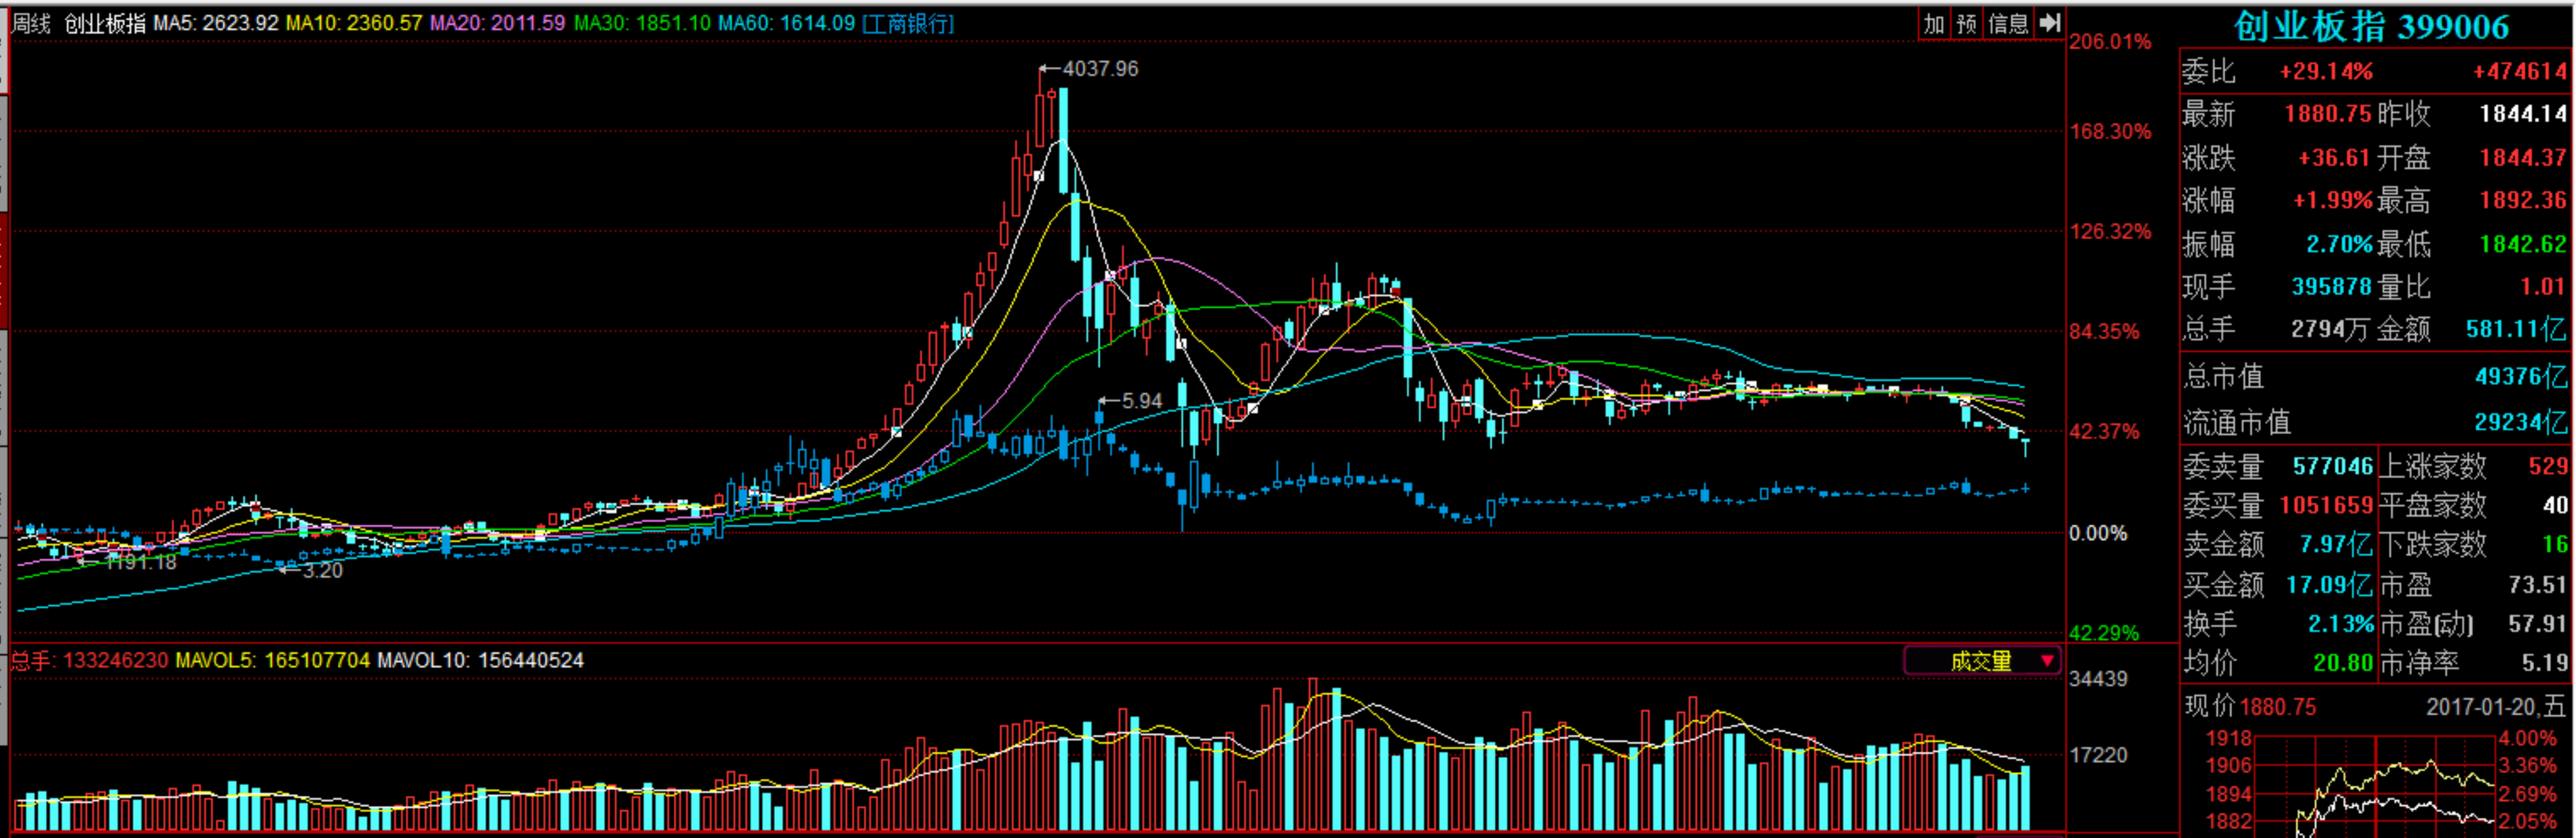The height and width of the screenshot is (838, 2576).
Task: Click the 预 (alert) button above chart
Action: [x=1966, y=24]
